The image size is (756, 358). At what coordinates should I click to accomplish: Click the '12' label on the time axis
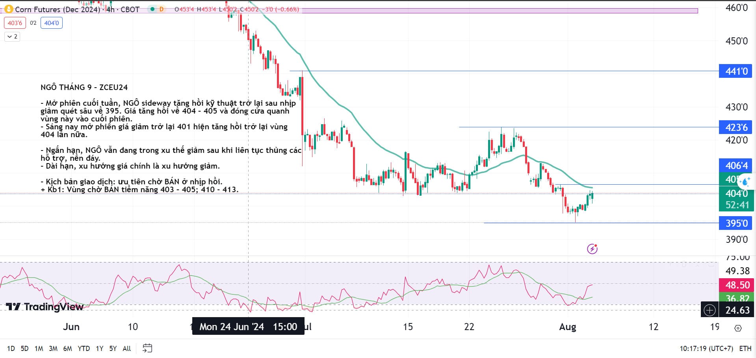click(x=654, y=327)
